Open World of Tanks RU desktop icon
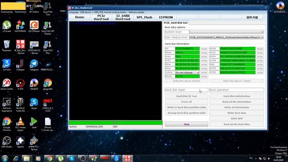This screenshot has width=288, height=162. (x=20, y=105)
